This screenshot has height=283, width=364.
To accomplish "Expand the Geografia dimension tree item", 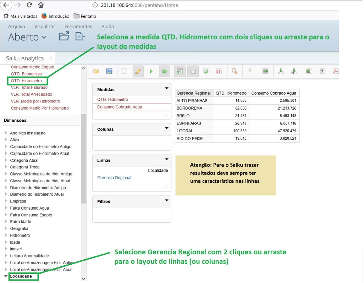I will coord(6,228).
